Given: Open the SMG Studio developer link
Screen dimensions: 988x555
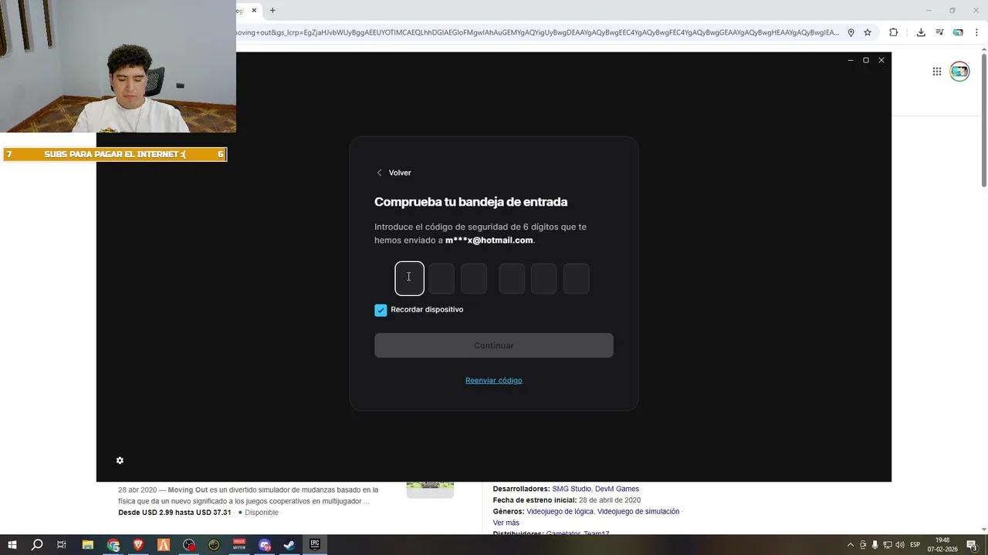Looking at the screenshot, I should (571, 489).
